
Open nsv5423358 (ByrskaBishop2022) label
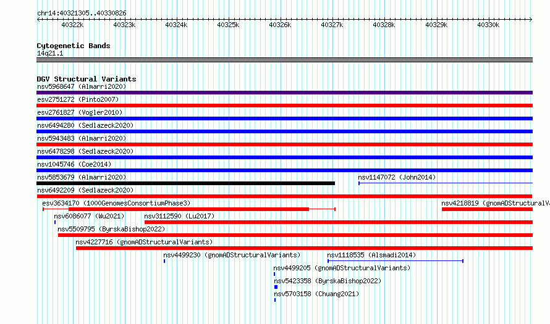pos(328,281)
